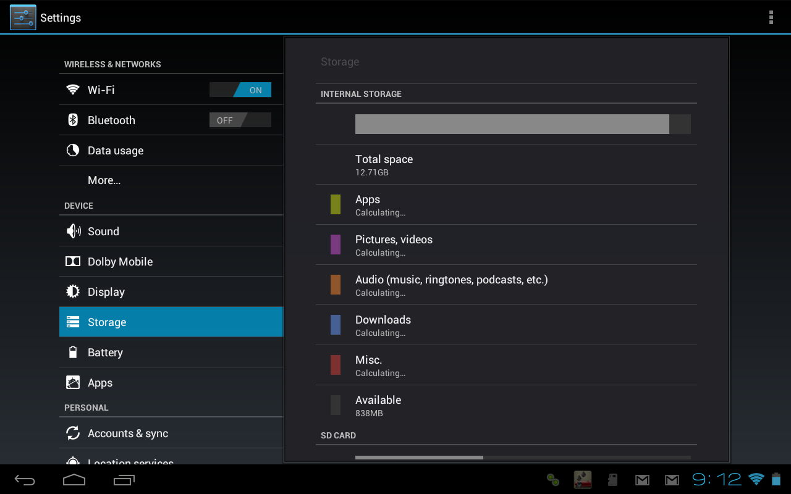Viewport: 791px width, 494px height.
Task: Turn off the Wi-Fi switch
Action: (x=240, y=90)
